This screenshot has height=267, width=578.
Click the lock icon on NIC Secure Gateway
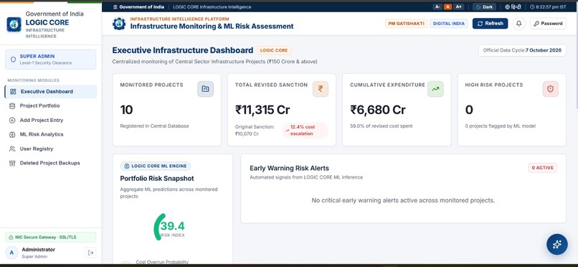click(11, 237)
